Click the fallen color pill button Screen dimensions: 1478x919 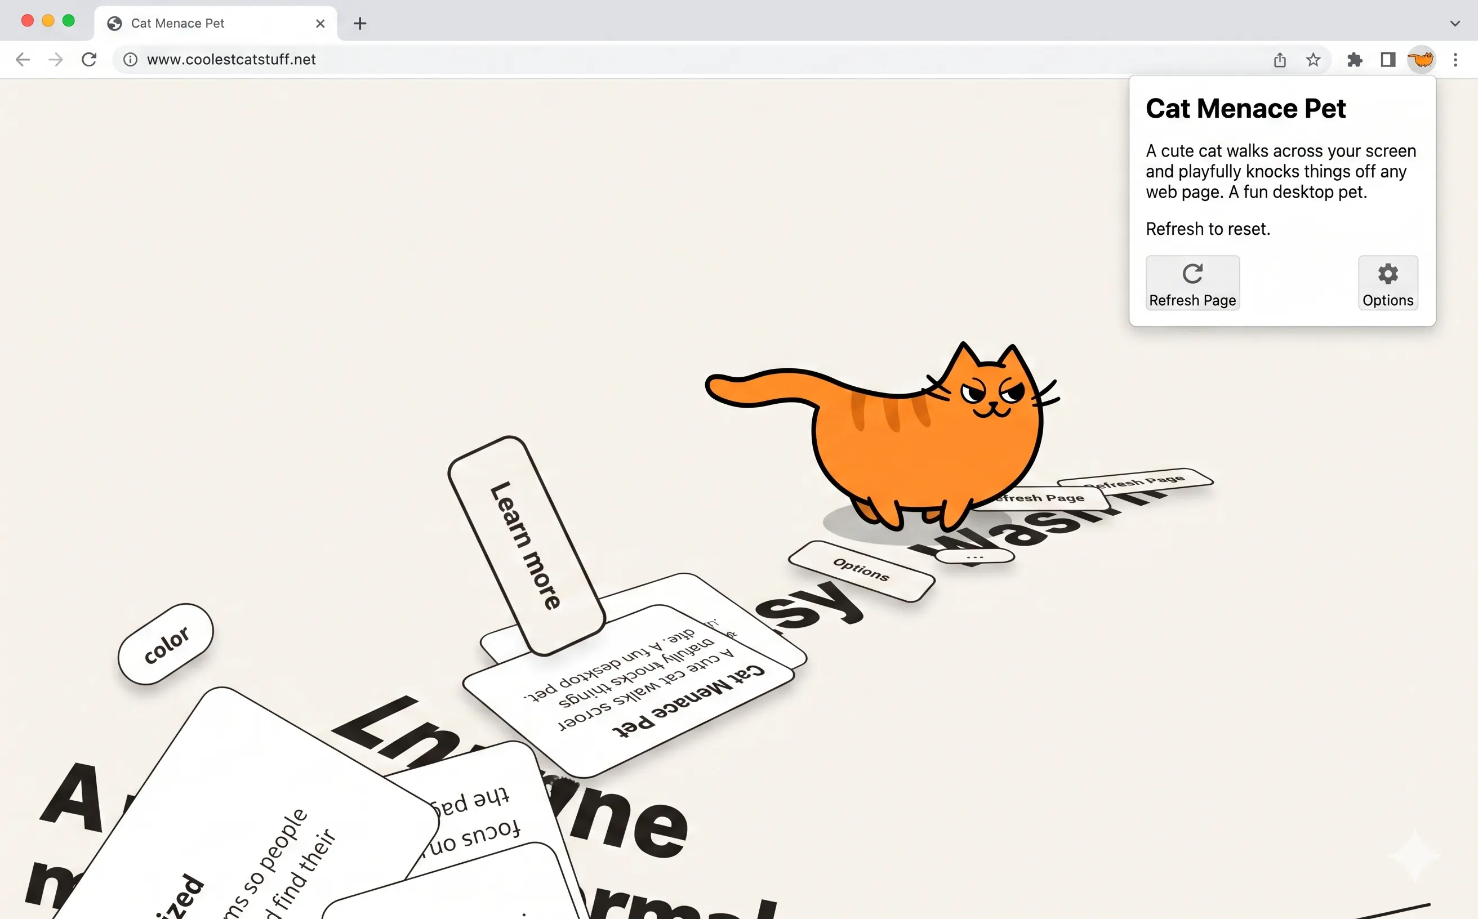point(166,644)
